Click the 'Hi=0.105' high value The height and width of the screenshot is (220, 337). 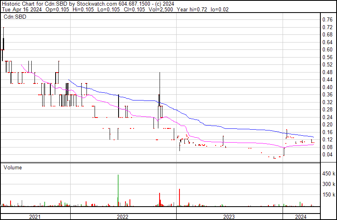(83, 9)
